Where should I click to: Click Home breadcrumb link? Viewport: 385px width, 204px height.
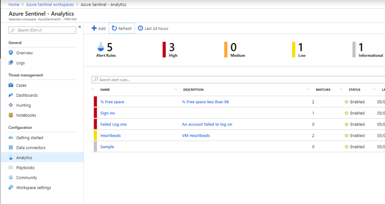click(x=14, y=4)
